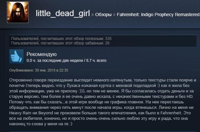Image resolution: width=200 pixels, height=132 pixels.
Task: Click the first breadcrumb separator arrow after username
Action: coord(93,14)
